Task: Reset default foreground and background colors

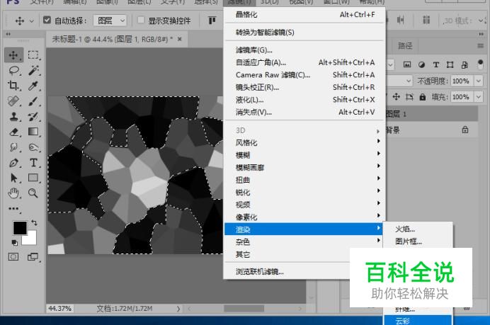Action: coord(15,242)
